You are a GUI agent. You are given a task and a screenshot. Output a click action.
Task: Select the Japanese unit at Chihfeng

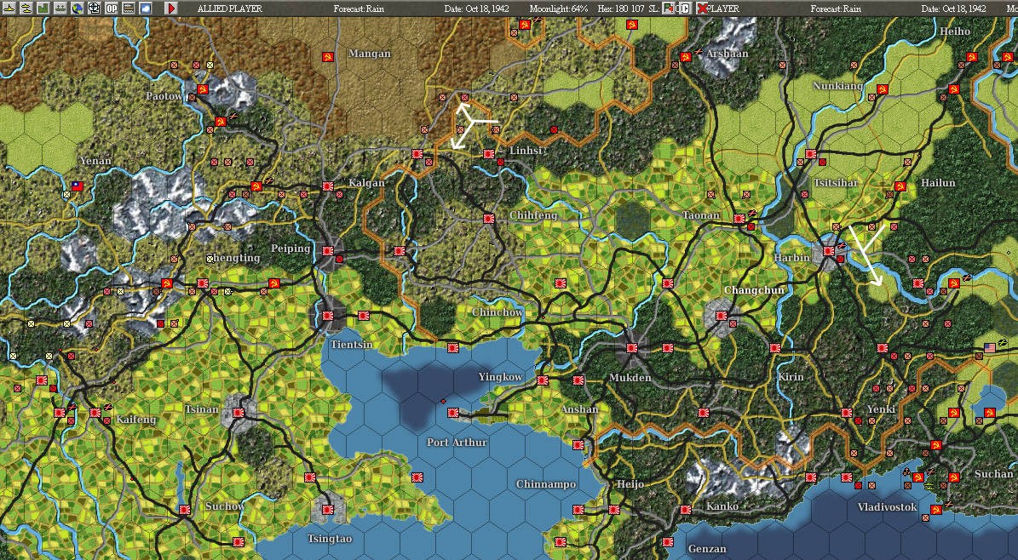[x=489, y=219]
